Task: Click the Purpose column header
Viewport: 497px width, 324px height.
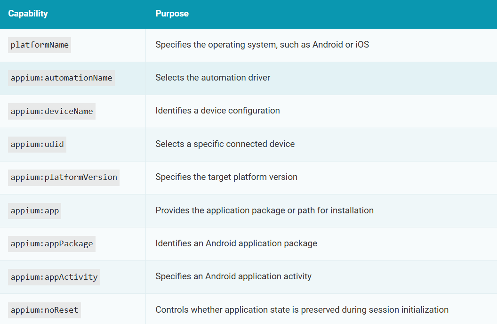Action: click(x=172, y=14)
